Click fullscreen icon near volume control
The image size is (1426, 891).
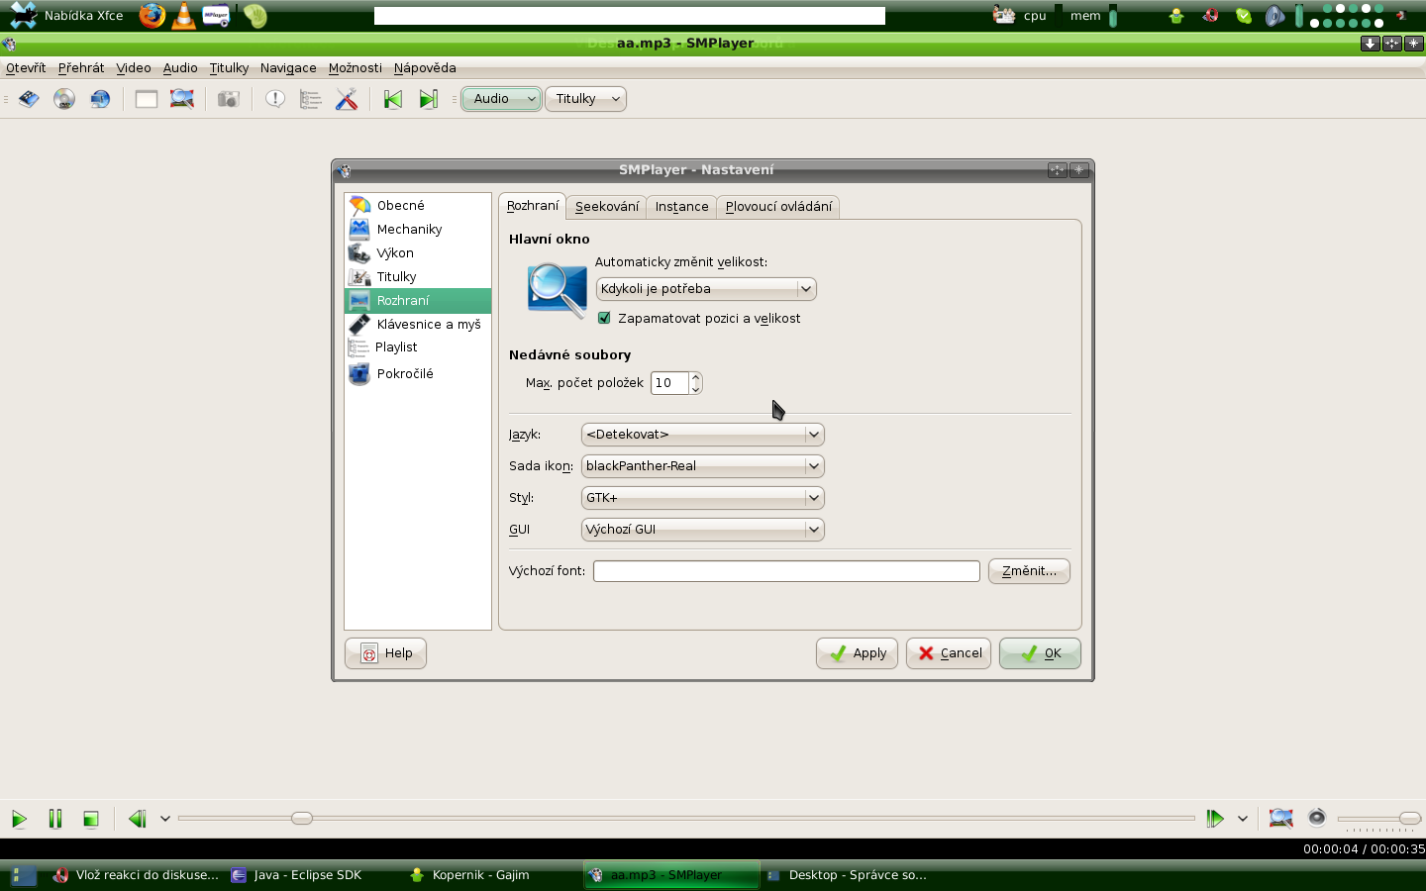coord(1281,818)
